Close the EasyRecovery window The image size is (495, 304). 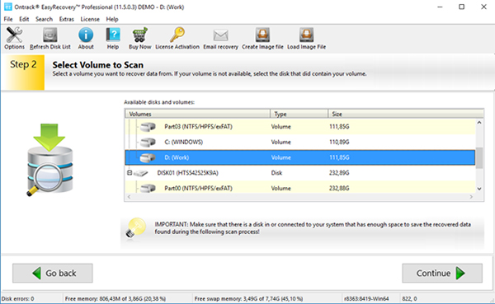point(483,7)
